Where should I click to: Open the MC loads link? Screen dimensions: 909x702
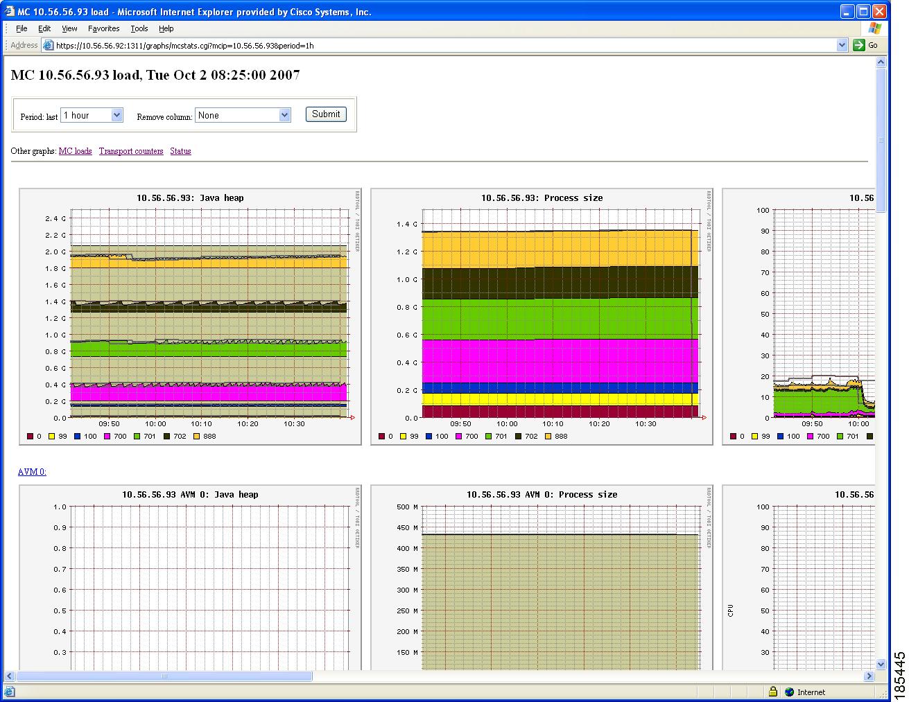(75, 151)
